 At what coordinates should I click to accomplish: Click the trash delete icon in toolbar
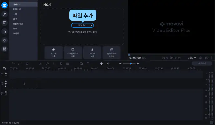(27, 63)
